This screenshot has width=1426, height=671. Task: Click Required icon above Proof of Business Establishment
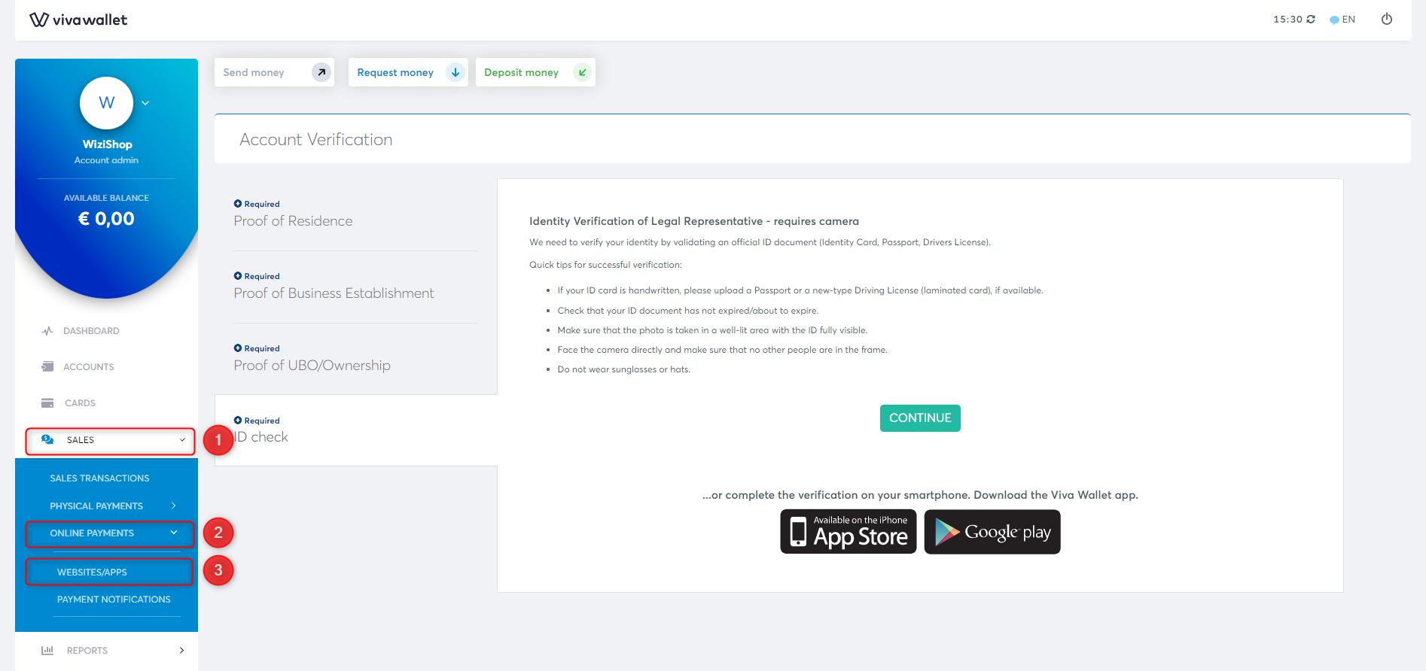(238, 276)
